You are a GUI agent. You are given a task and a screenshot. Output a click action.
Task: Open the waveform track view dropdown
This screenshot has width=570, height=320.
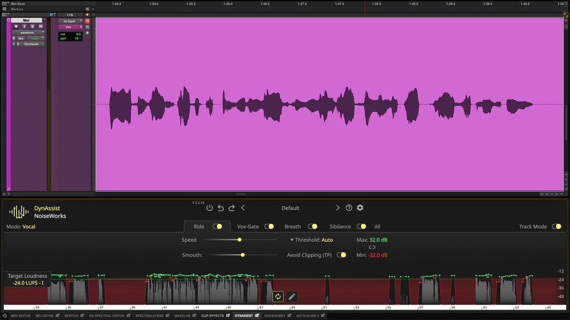pyautogui.click(x=28, y=32)
